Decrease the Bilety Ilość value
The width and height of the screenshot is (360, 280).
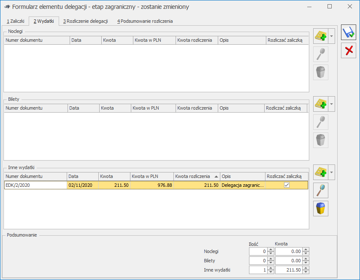pos(271,263)
